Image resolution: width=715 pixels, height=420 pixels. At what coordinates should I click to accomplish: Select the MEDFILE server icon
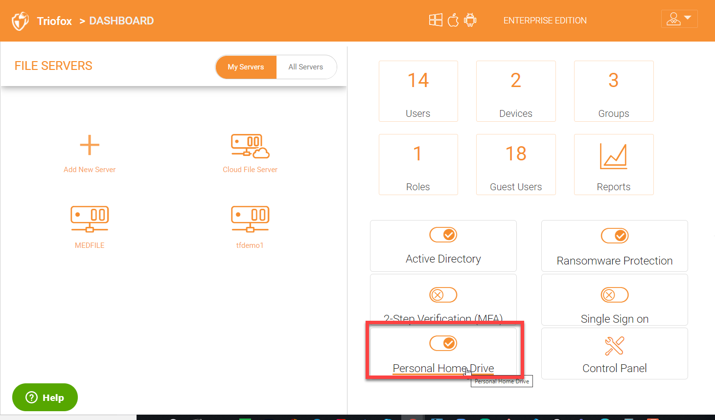(x=90, y=219)
